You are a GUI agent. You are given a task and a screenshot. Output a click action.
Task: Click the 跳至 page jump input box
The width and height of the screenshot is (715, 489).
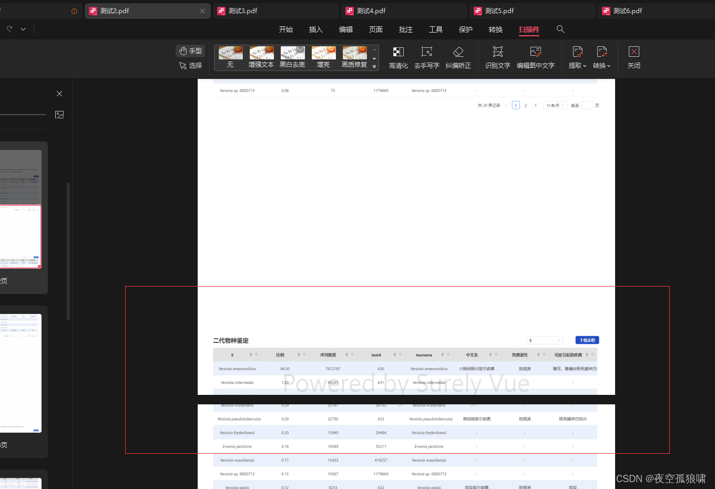pyautogui.click(x=587, y=105)
